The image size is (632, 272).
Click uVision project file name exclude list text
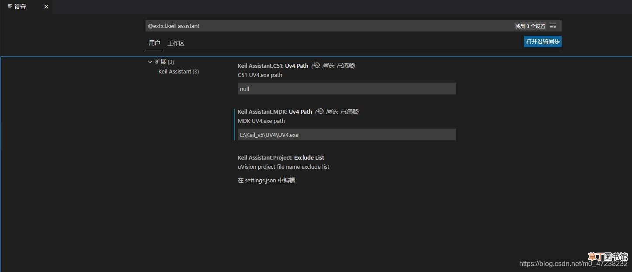[284, 167]
